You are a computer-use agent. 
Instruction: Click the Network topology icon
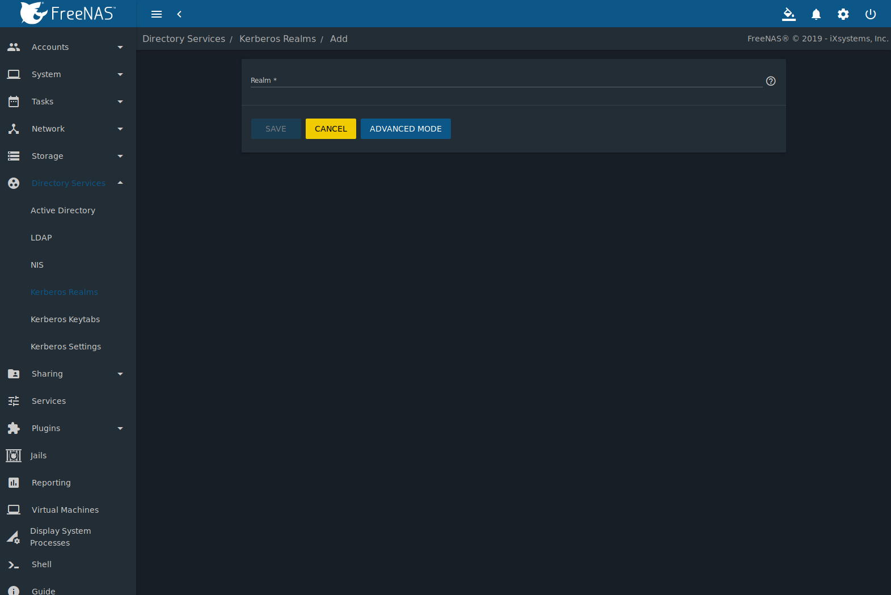click(14, 129)
